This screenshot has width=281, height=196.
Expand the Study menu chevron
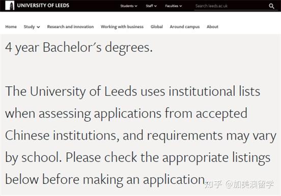38,27
